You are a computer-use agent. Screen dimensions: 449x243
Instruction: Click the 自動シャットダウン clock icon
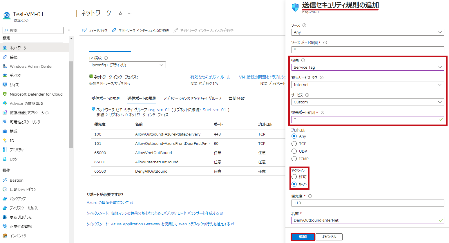[5, 189]
